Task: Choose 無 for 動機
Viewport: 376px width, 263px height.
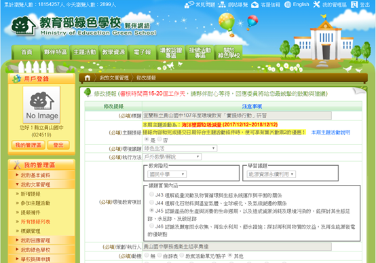Action: coord(147,256)
